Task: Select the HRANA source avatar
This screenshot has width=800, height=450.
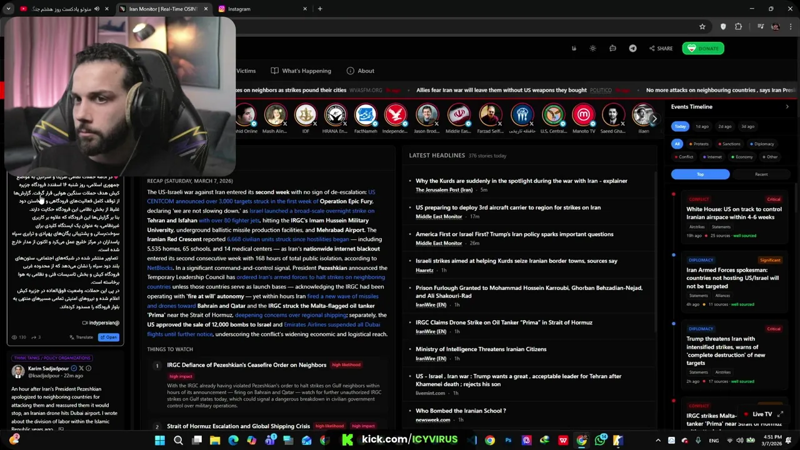Action: click(x=336, y=115)
